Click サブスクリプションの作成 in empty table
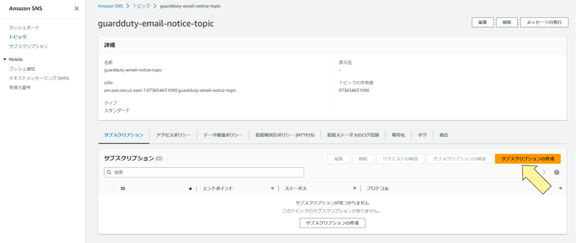The image size is (576, 243). click(332, 223)
